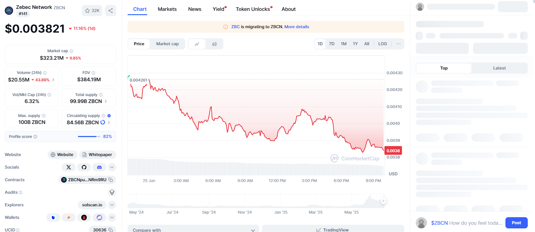Open the News tab
Image resolution: width=535 pixels, height=232 pixels.
click(195, 9)
